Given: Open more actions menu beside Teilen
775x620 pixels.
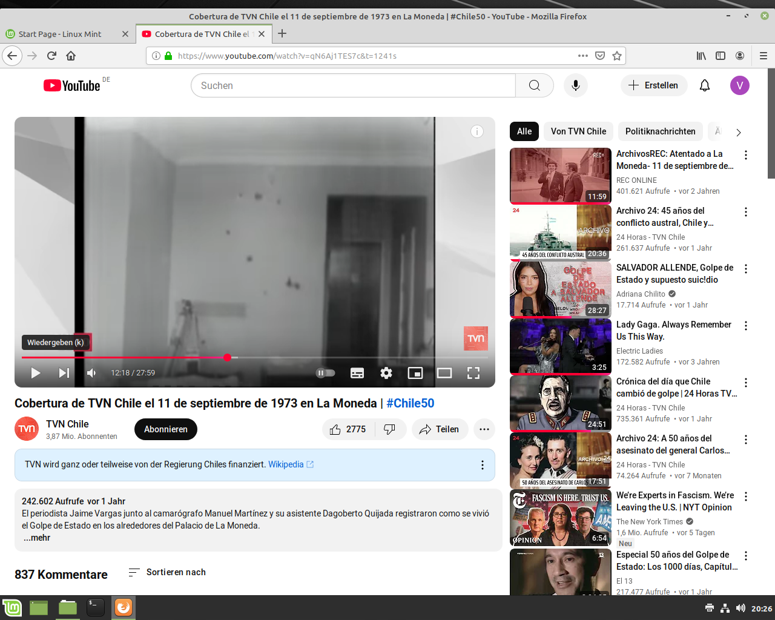Looking at the screenshot, I should tap(484, 429).
